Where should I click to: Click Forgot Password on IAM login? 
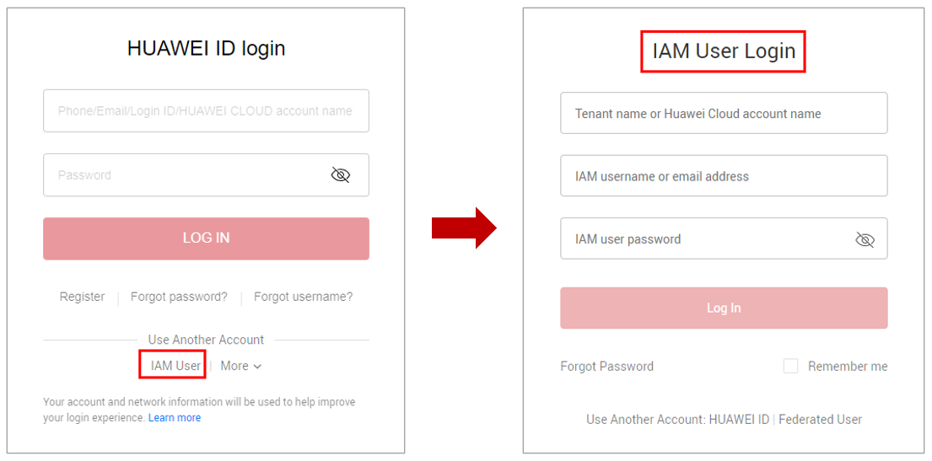606,366
